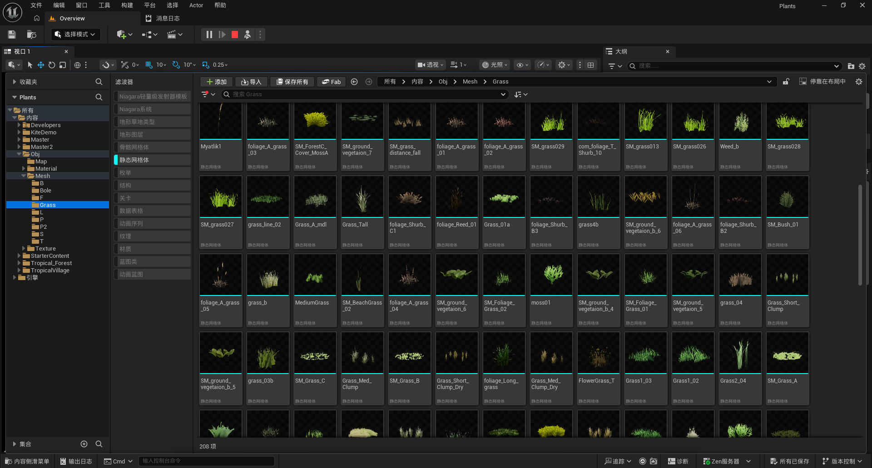Image resolution: width=872 pixels, height=468 pixels.
Task: Click the save current level icon
Action: tap(12, 34)
